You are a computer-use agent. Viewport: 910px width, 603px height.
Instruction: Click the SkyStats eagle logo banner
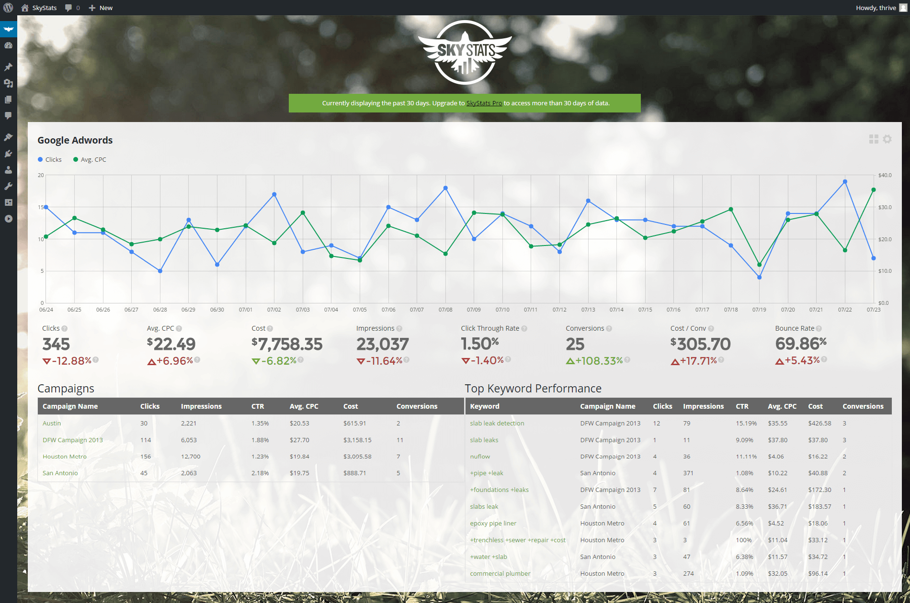(x=465, y=52)
